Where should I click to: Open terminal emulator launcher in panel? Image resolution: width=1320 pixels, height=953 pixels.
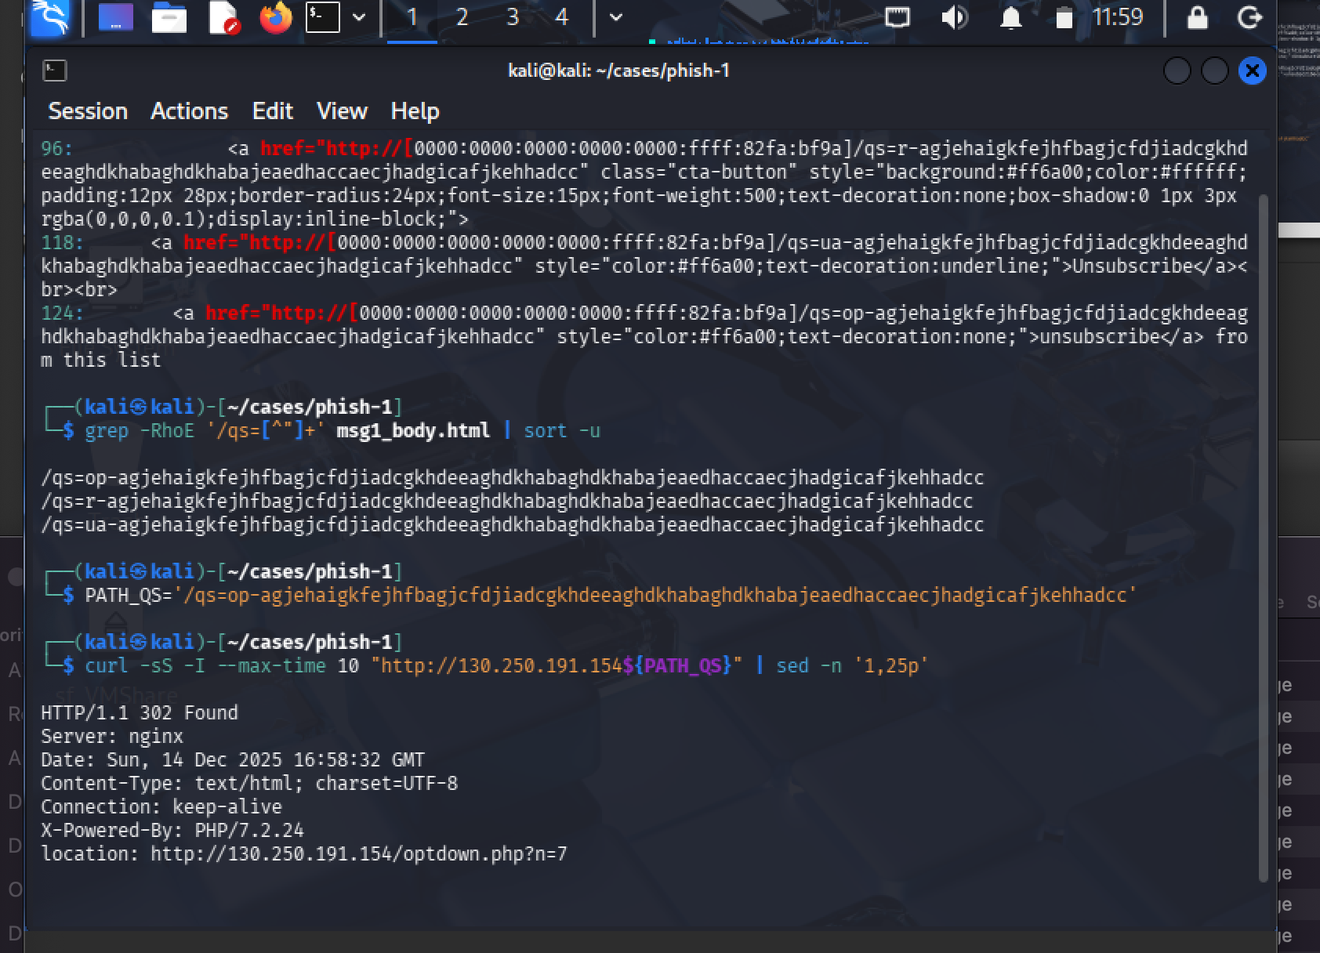point(322,17)
